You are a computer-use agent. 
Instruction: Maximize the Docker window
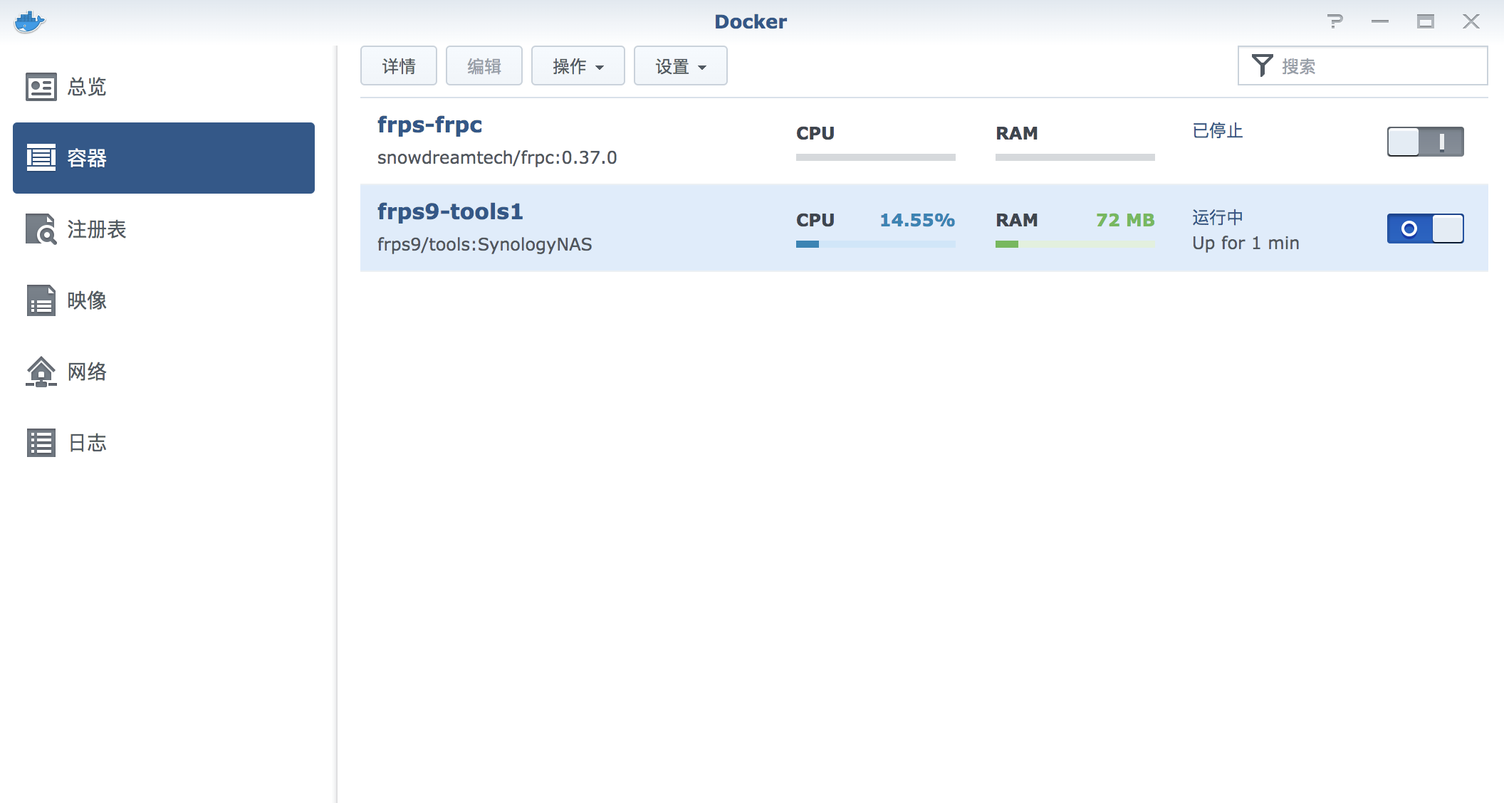(1426, 21)
